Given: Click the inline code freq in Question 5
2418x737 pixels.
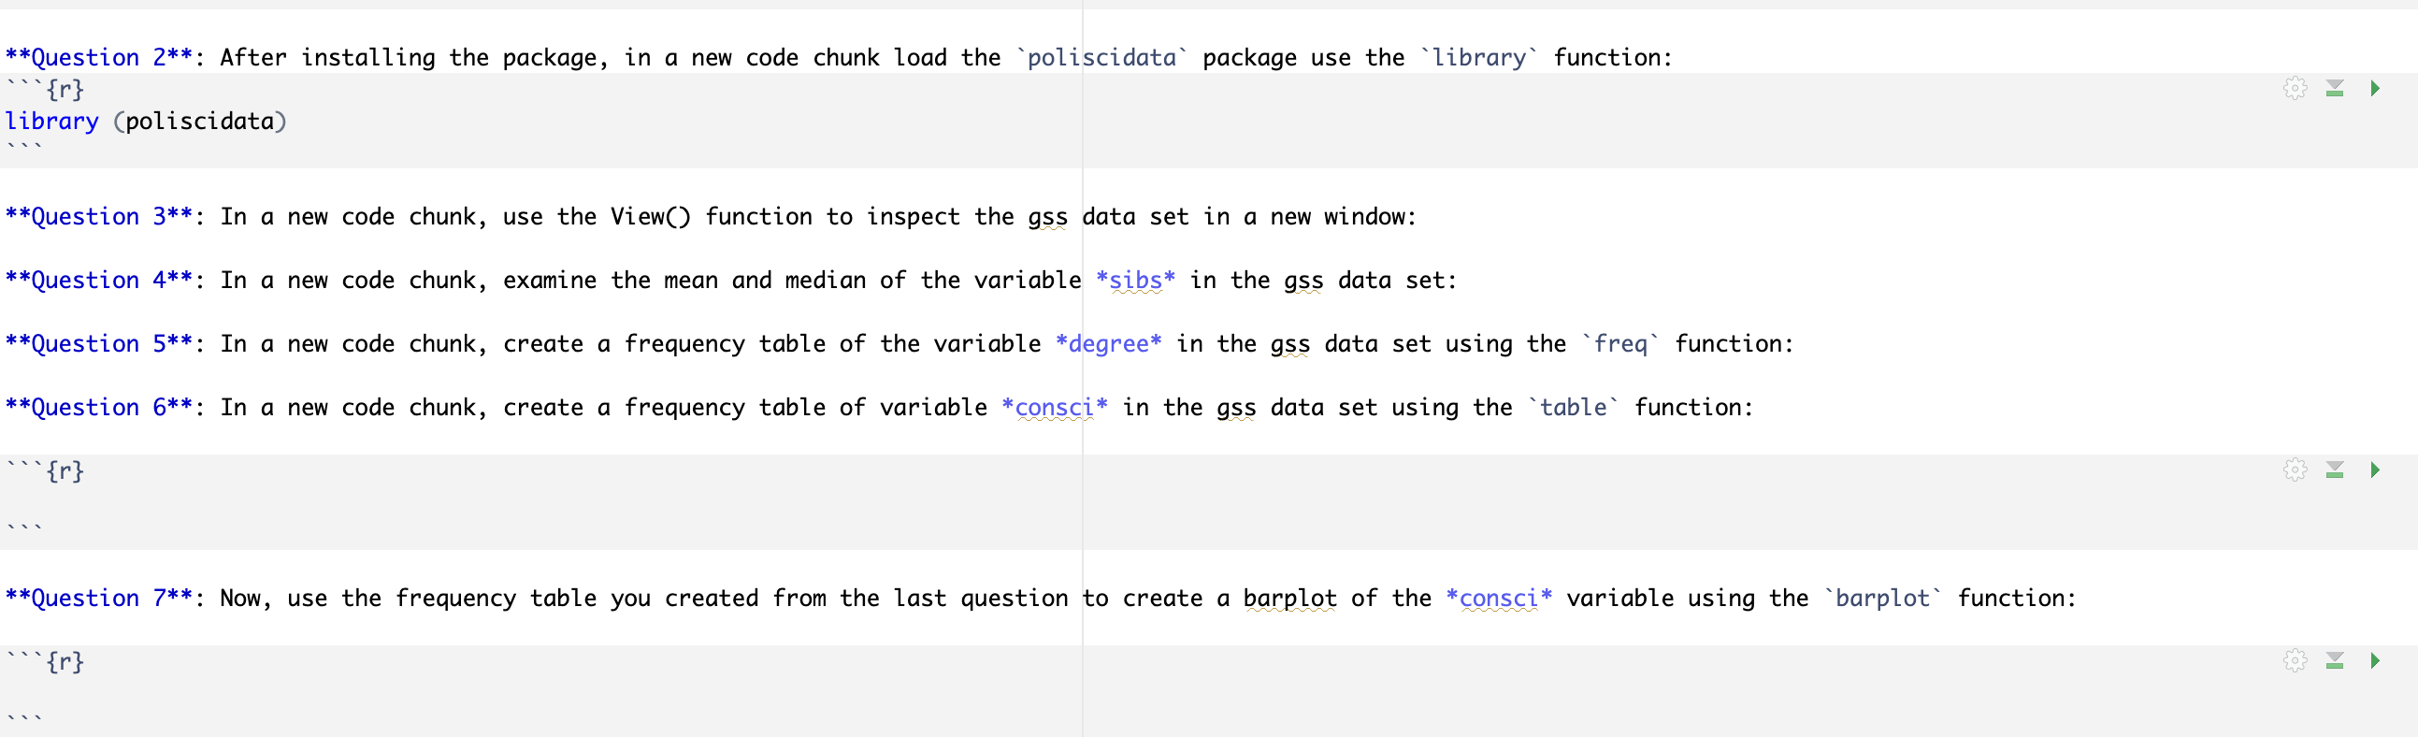Looking at the screenshot, I should coord(1623,343).
